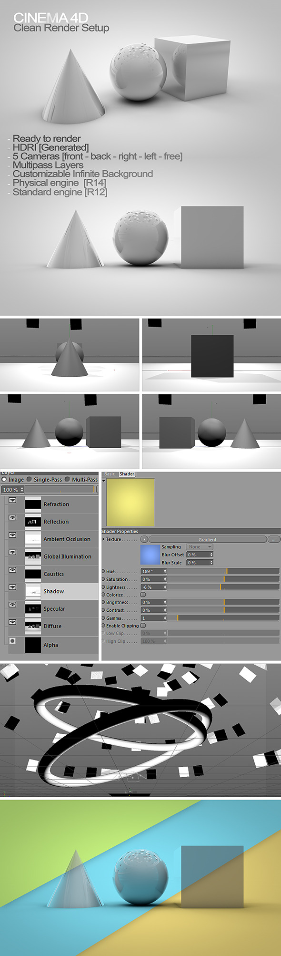Click the Blur Offset stepper arrows
Screen dimensions: 281x956
(x=211, y=555)
